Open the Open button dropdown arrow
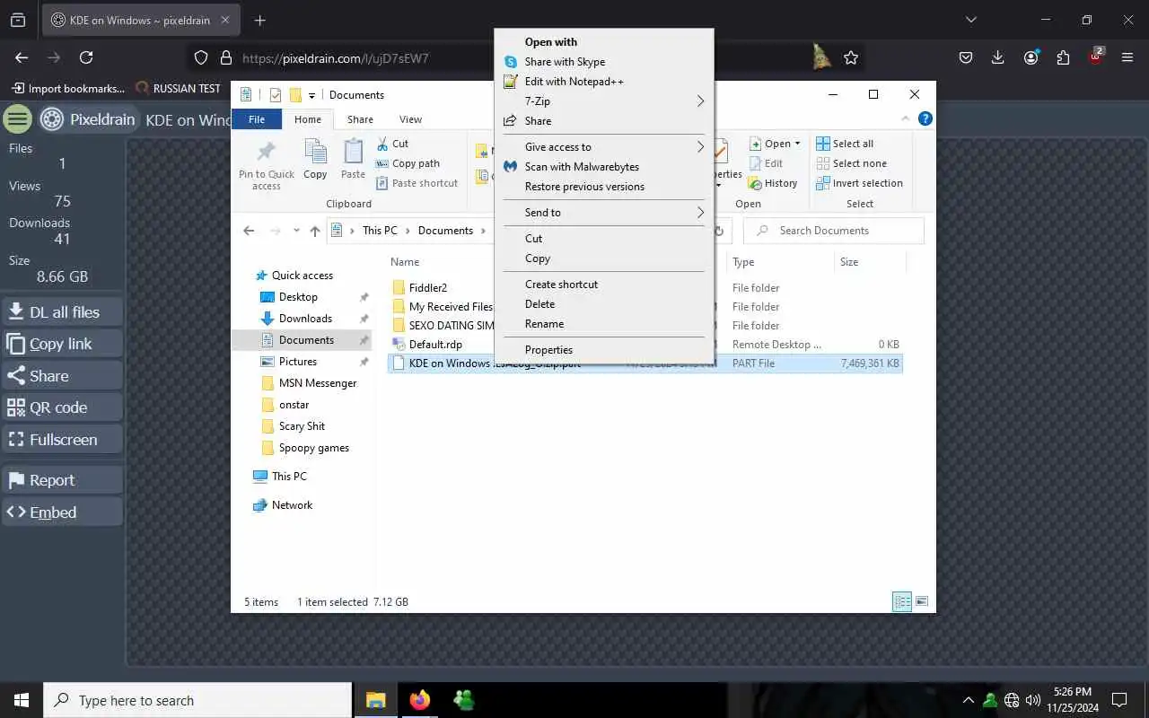 797,144
